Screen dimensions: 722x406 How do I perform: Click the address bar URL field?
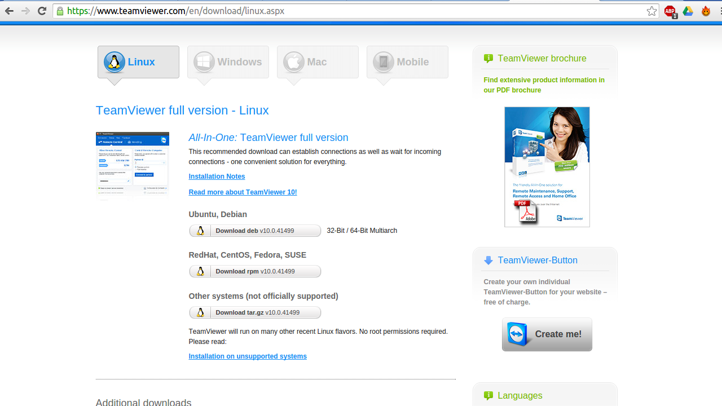(x=355, y=11)
